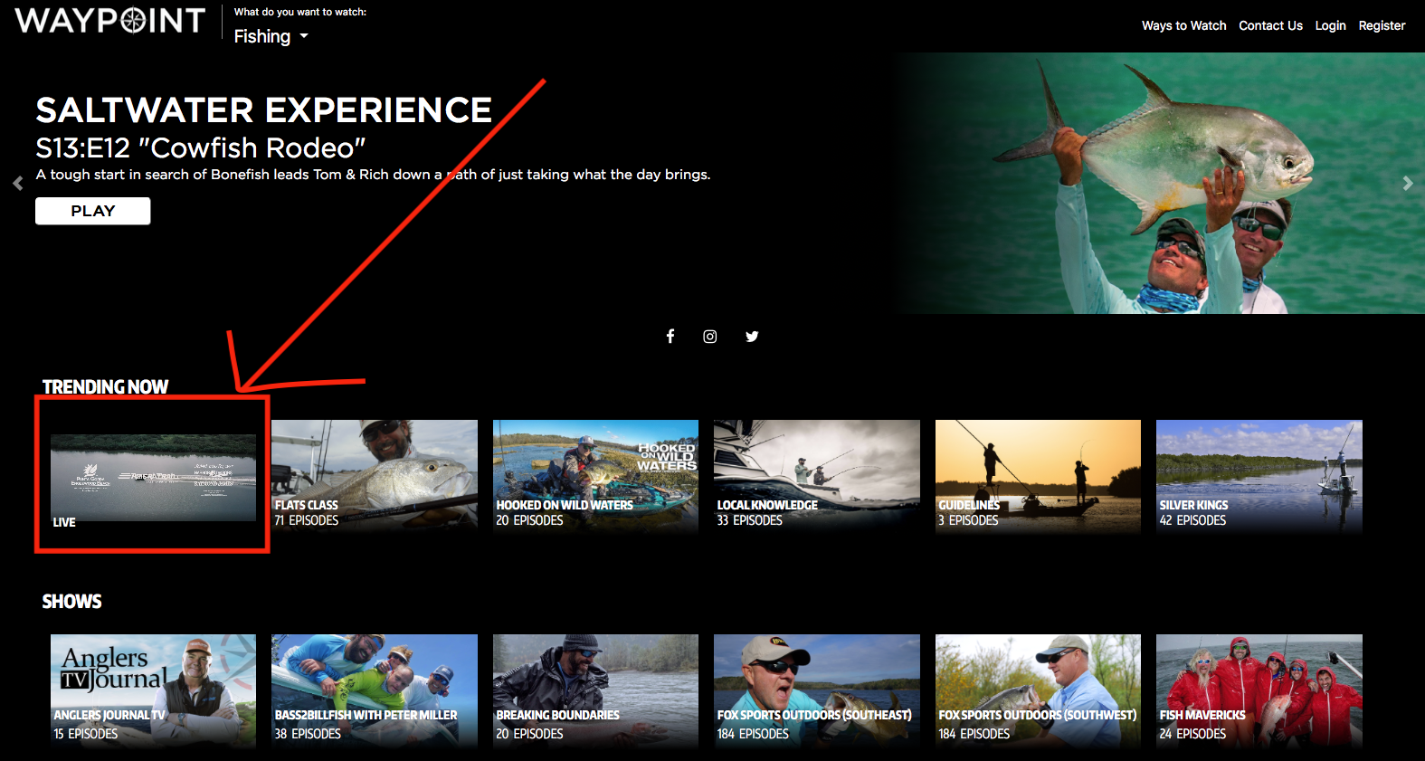Open Hooked on Wild Waters show card

pos(595,478)
